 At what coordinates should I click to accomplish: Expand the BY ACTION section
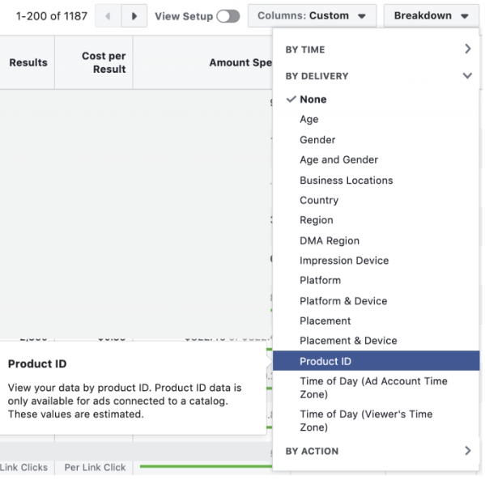(377, 451)
